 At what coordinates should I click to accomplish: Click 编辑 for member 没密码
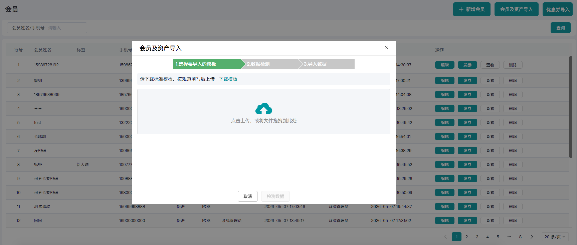(445, 151)
